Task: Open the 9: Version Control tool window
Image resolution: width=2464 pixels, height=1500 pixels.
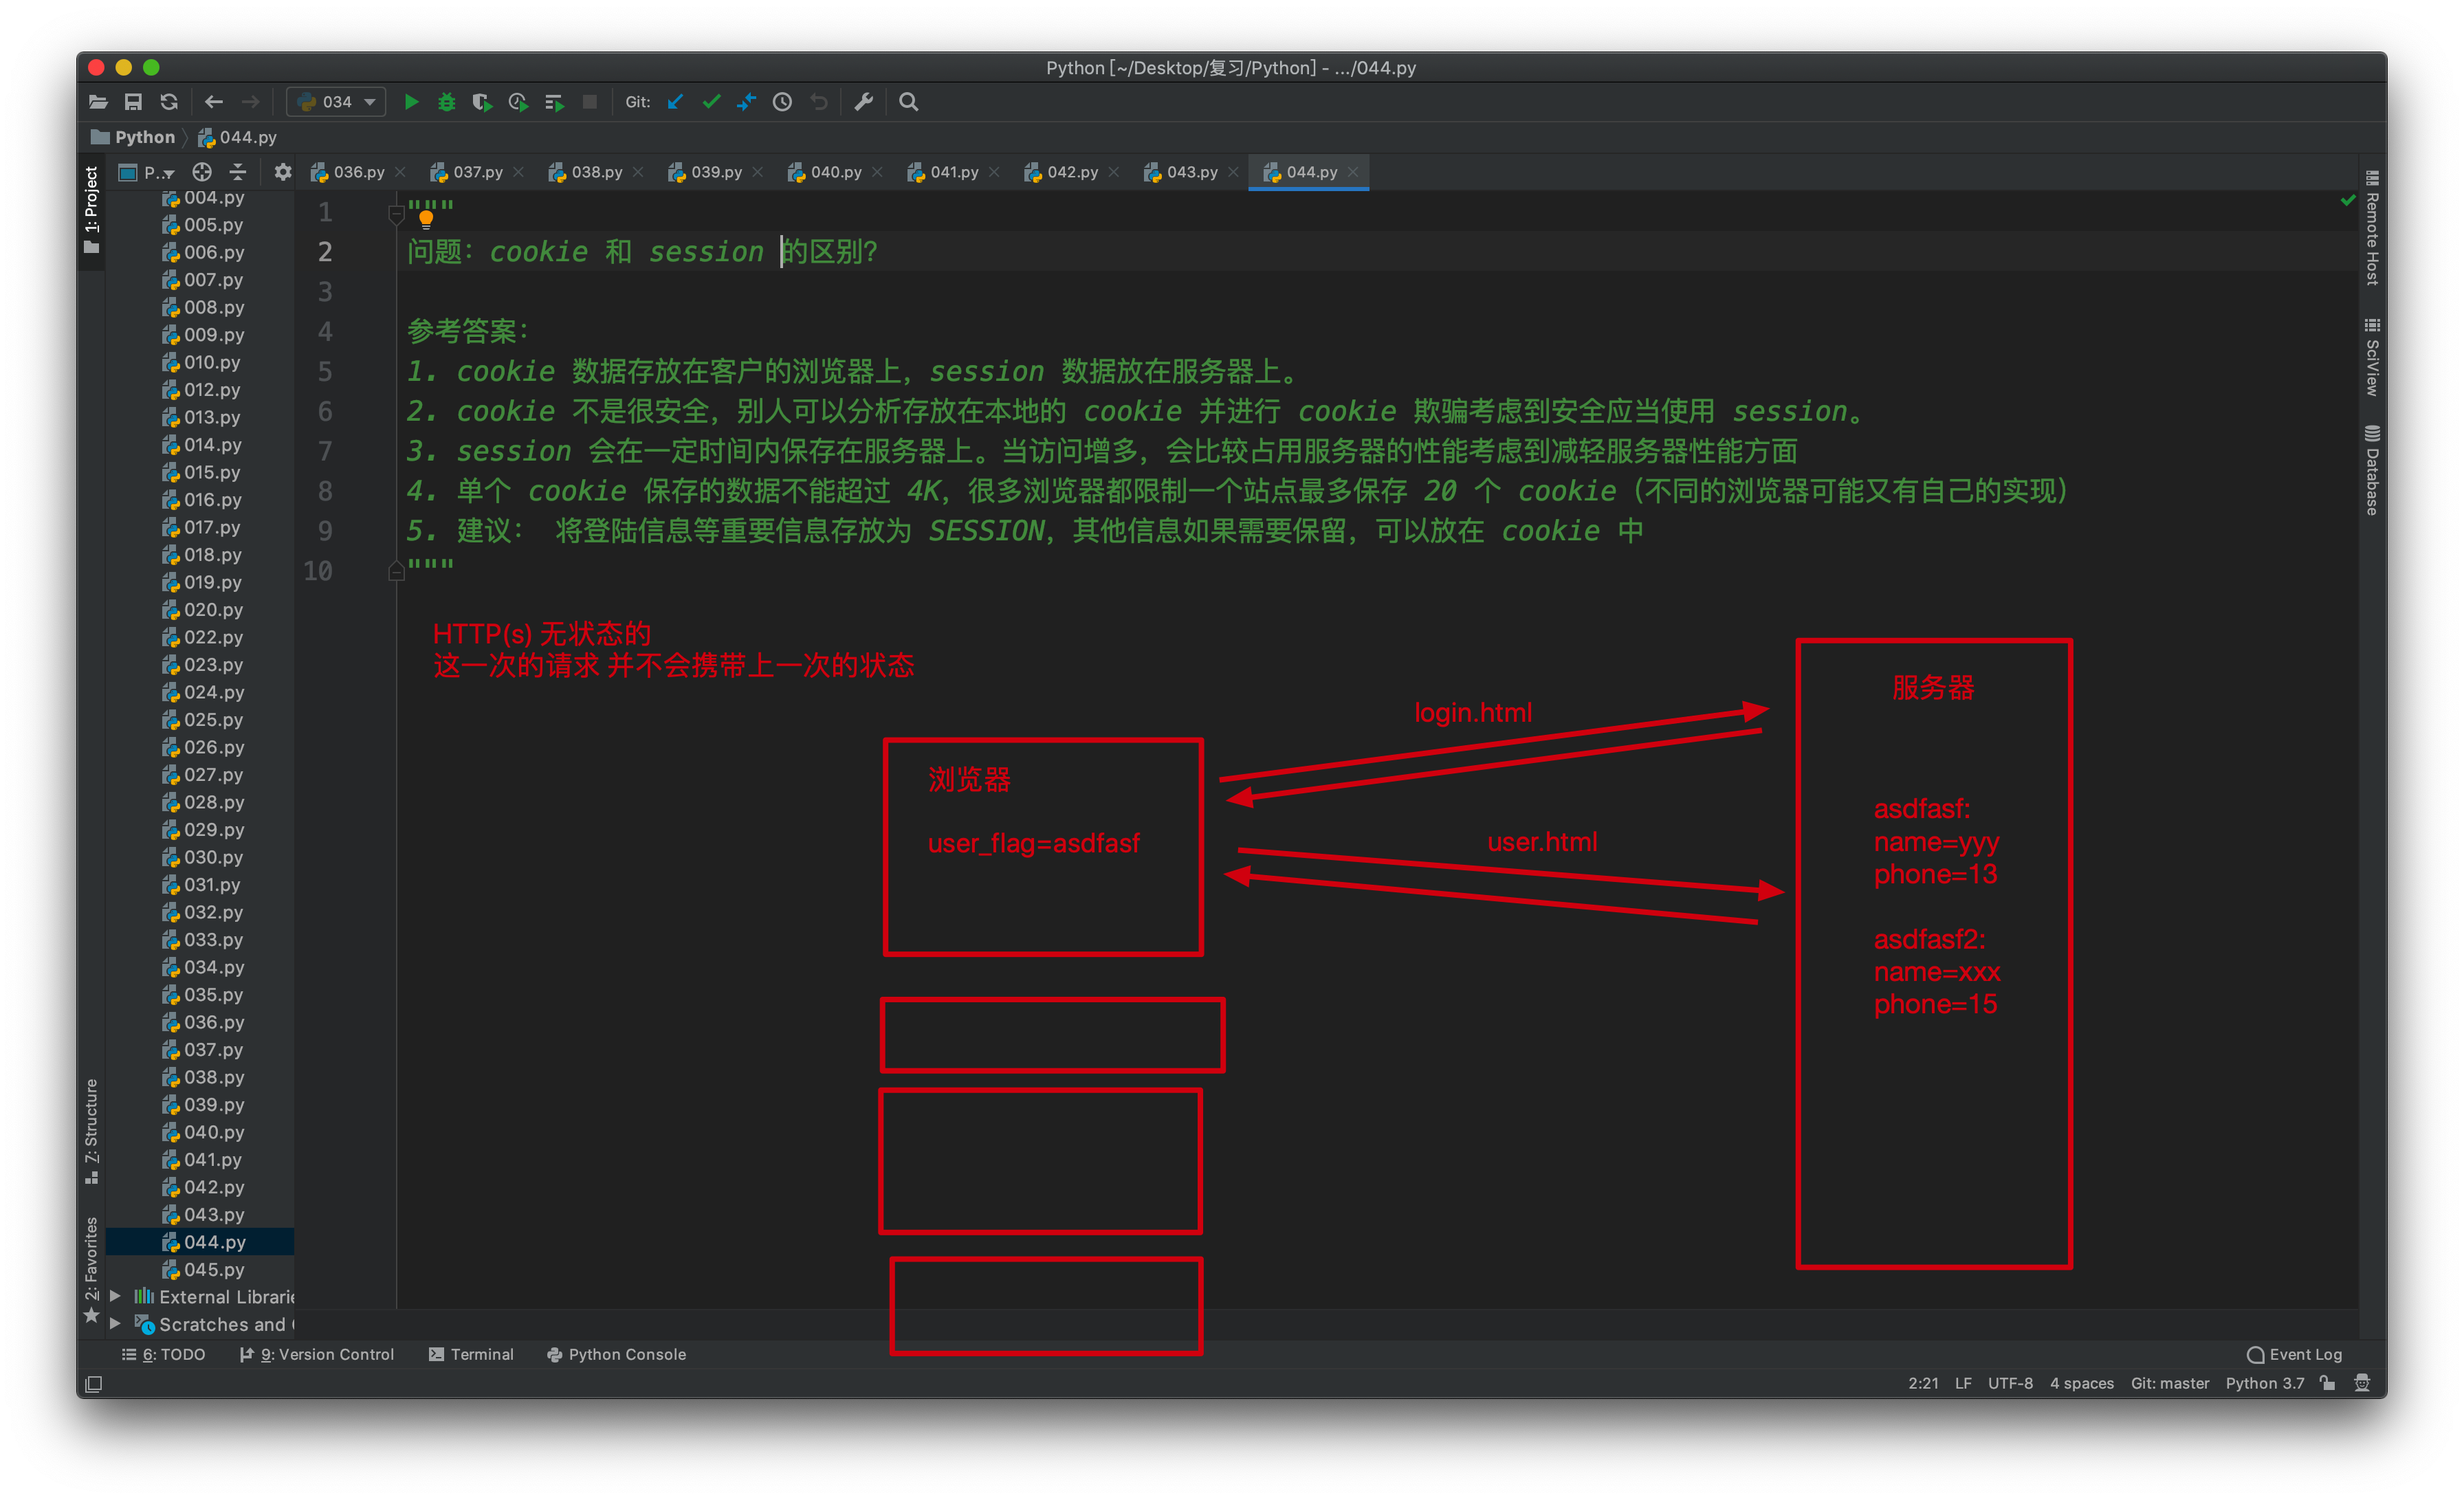Action: pos(317,1355)
